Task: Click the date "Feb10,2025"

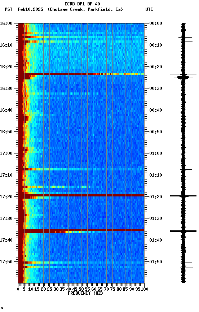Action: pos(30,9)
